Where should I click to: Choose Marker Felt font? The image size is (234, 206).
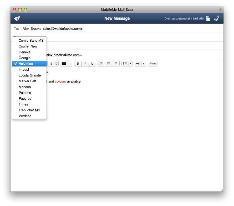point(29,81)
